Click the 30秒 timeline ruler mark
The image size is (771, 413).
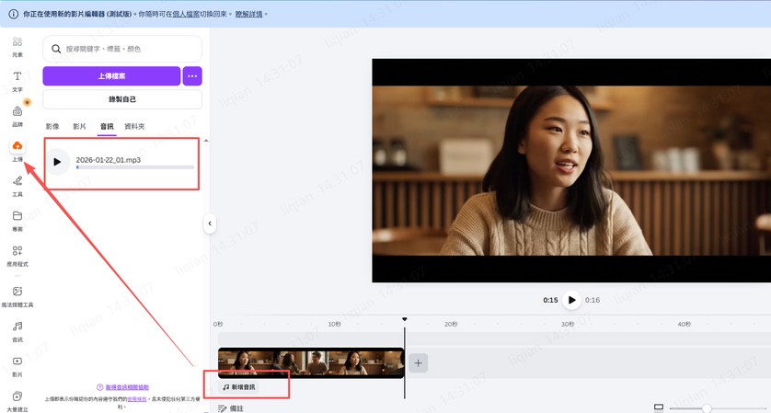click(568, 325)
